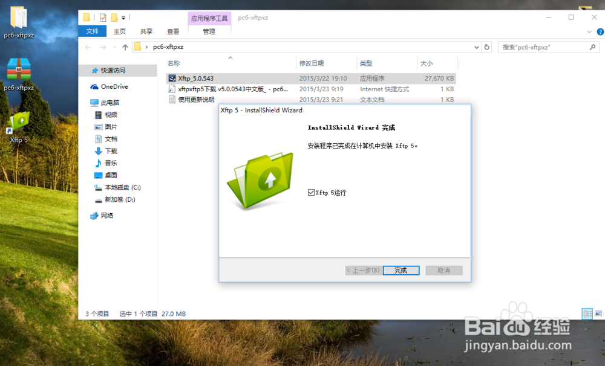Click 完成 to finish installation
This screenshot has width=605, height=366.
coord(401,271)
